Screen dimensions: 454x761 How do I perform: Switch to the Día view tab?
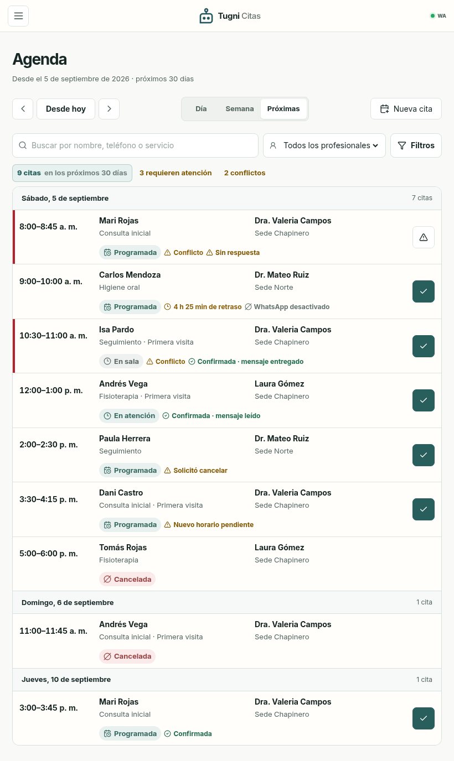(x=201, y=109)
